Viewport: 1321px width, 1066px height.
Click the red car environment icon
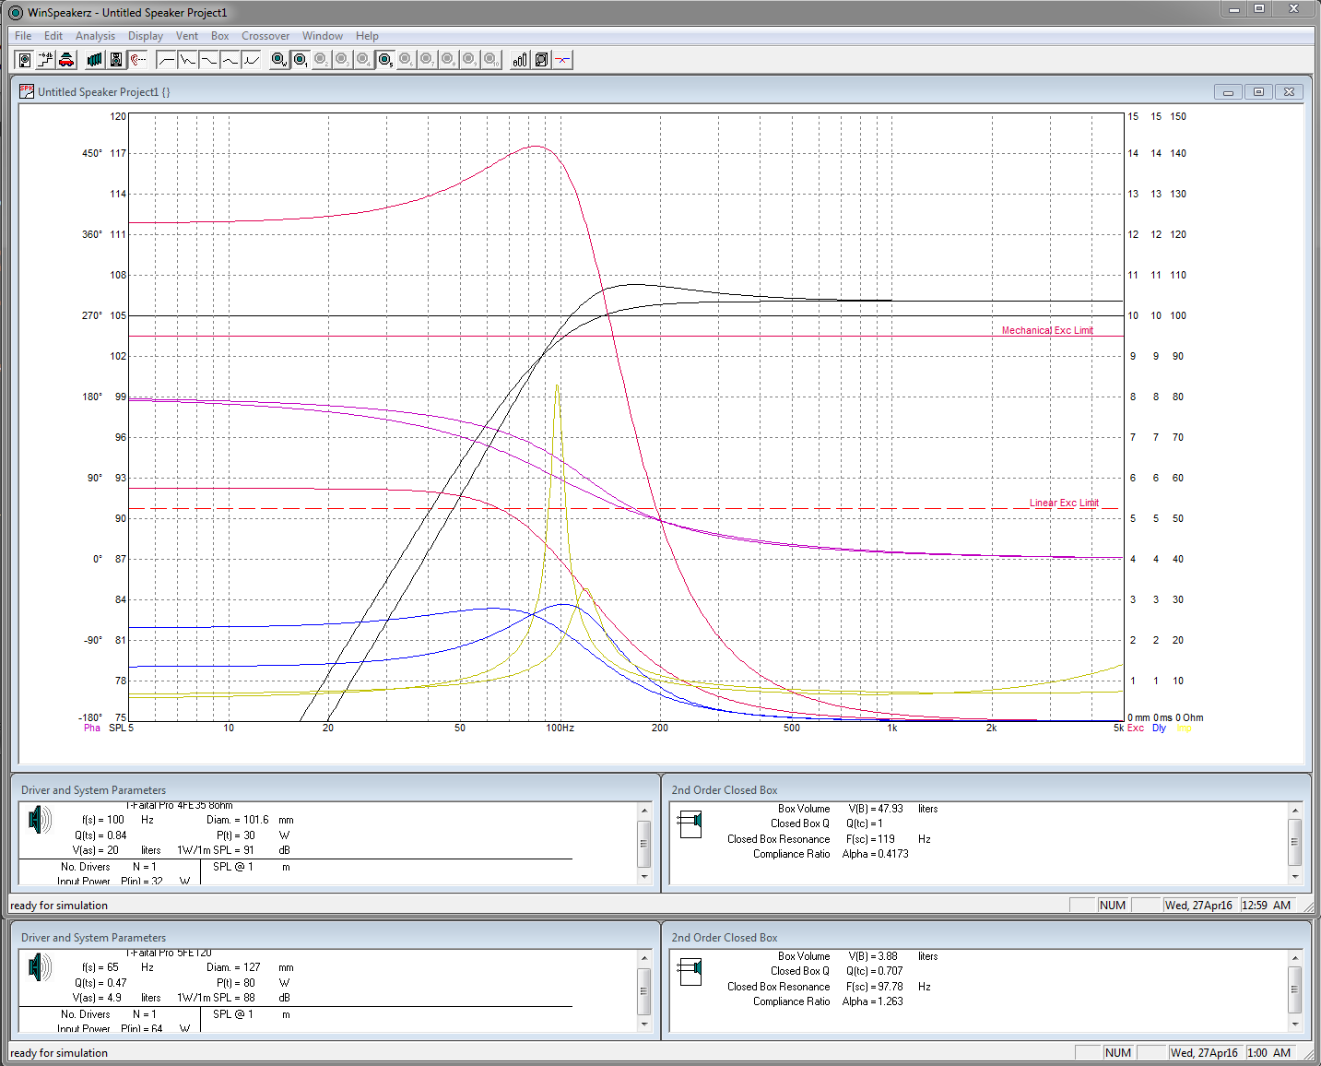[67, 60]
